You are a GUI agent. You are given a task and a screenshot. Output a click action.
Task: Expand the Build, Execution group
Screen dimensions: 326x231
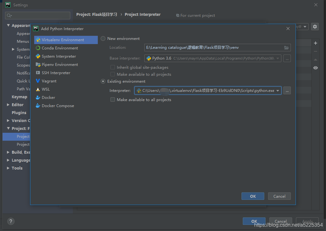(8, 152)
